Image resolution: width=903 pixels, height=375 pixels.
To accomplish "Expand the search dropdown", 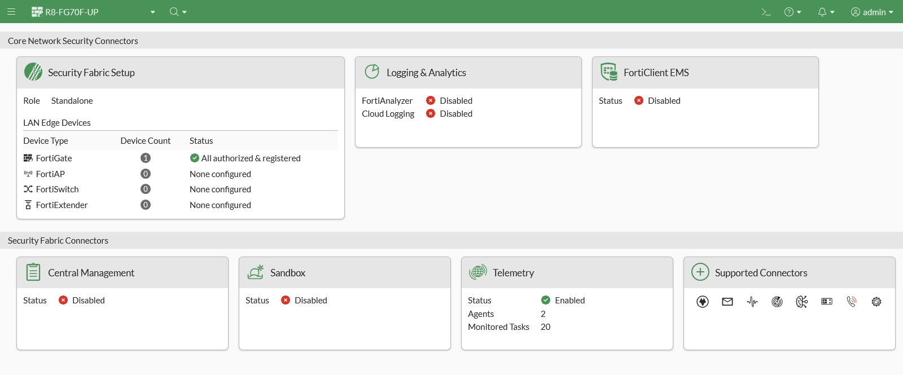I will pos(178,12).
